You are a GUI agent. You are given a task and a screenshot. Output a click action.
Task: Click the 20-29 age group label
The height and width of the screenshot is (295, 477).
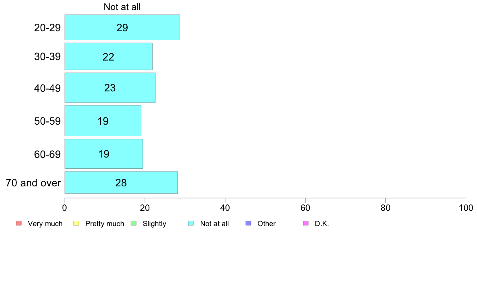click(x=47, y=28)
